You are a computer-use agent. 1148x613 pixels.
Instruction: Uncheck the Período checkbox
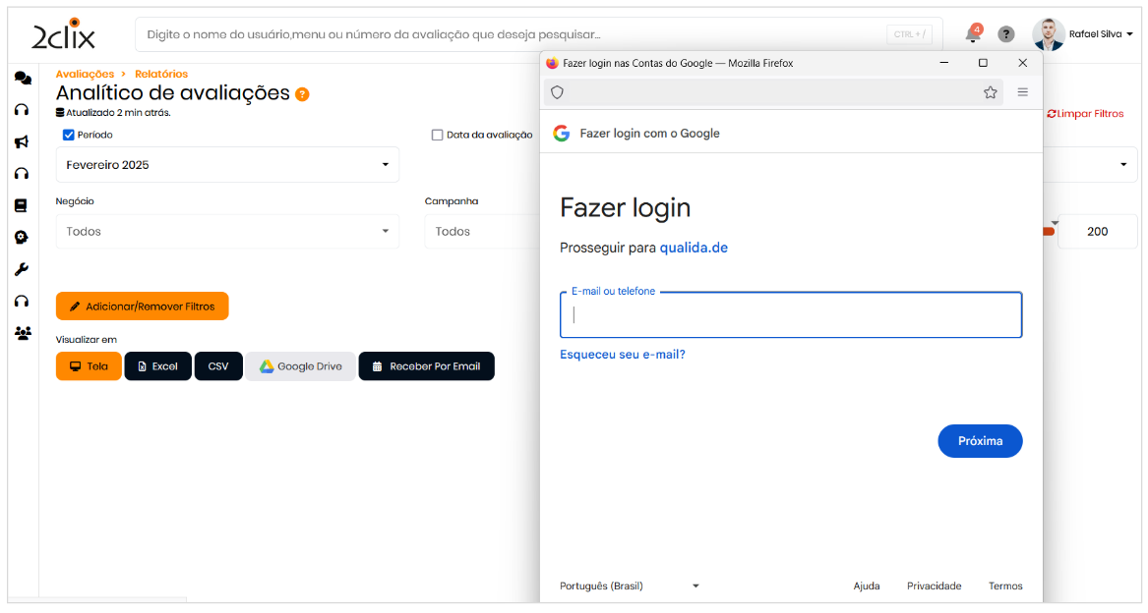[x=69, y=135]
